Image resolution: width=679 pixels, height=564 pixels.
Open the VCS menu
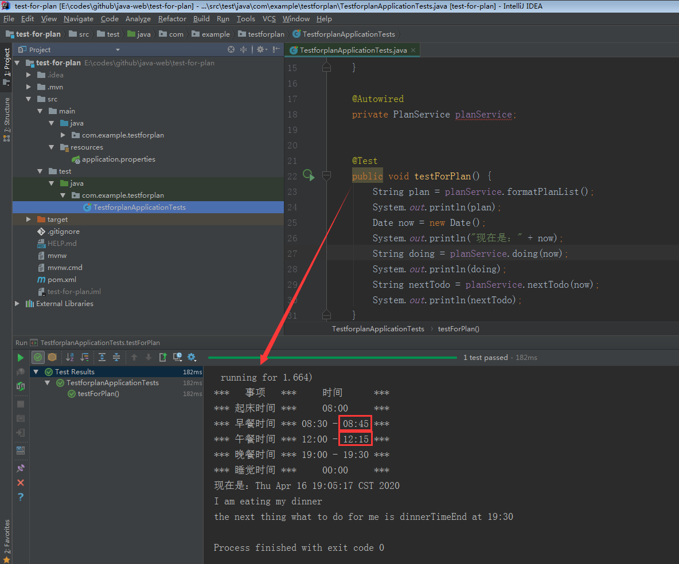[269, 18]
